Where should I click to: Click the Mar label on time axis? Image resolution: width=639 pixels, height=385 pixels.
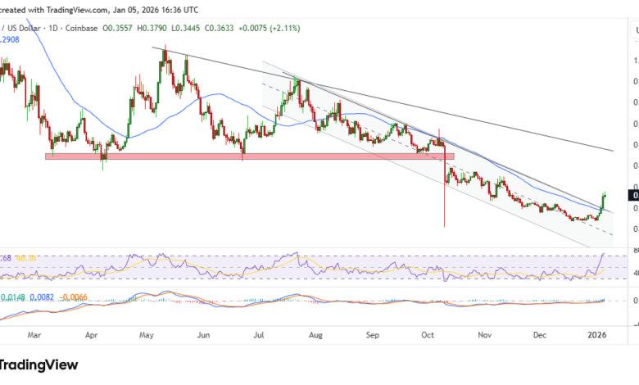[x=34, y=335]
